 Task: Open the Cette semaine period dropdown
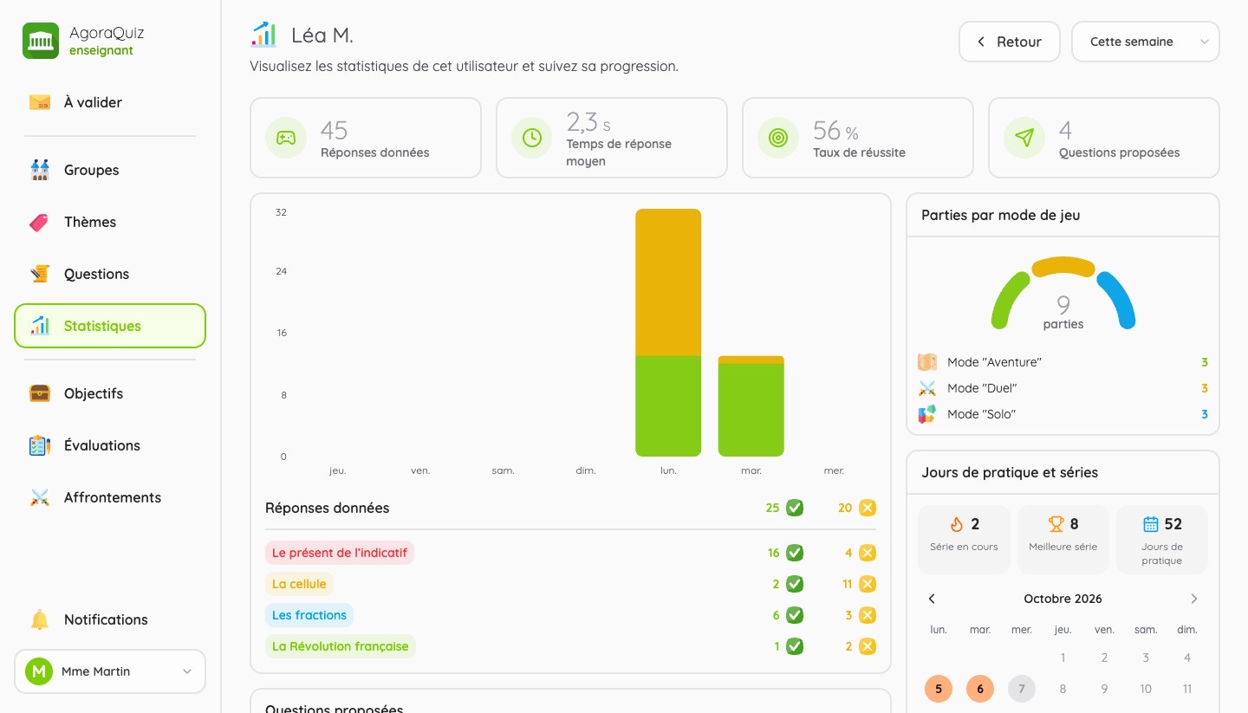pyautogui.click(x=1146, y=42)
